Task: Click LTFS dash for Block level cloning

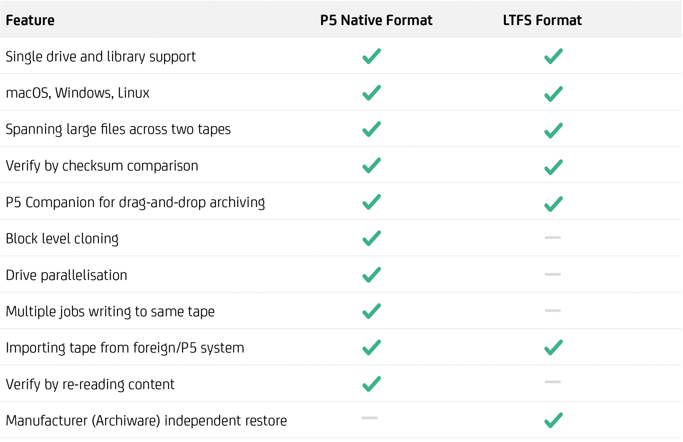Action: click(x=553, y=238)
